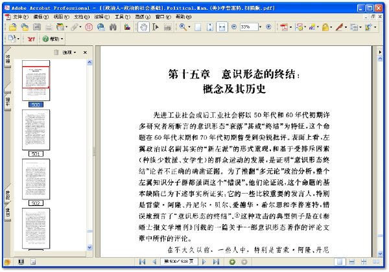Click the next page arrow button

point(204,262)
